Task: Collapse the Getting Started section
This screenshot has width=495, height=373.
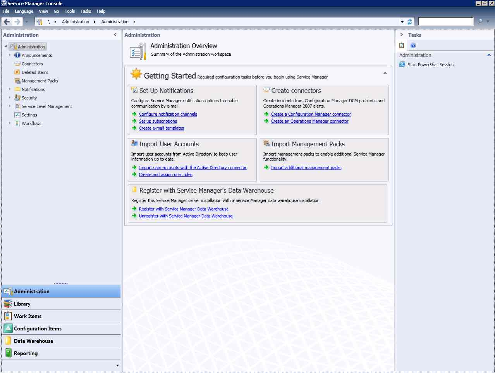Action: coord(385,73)
